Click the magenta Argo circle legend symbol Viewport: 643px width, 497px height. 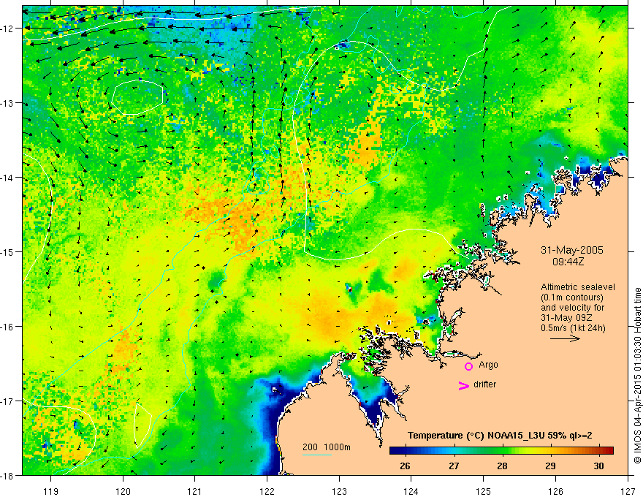point(468,366)
